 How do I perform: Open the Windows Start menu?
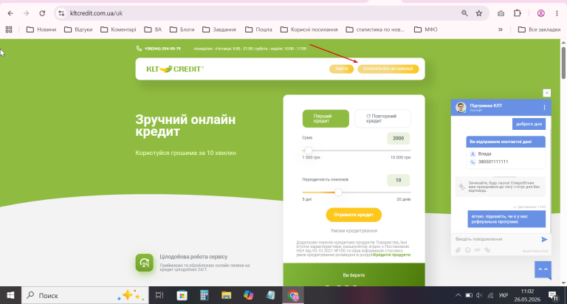tap(10, 295)
